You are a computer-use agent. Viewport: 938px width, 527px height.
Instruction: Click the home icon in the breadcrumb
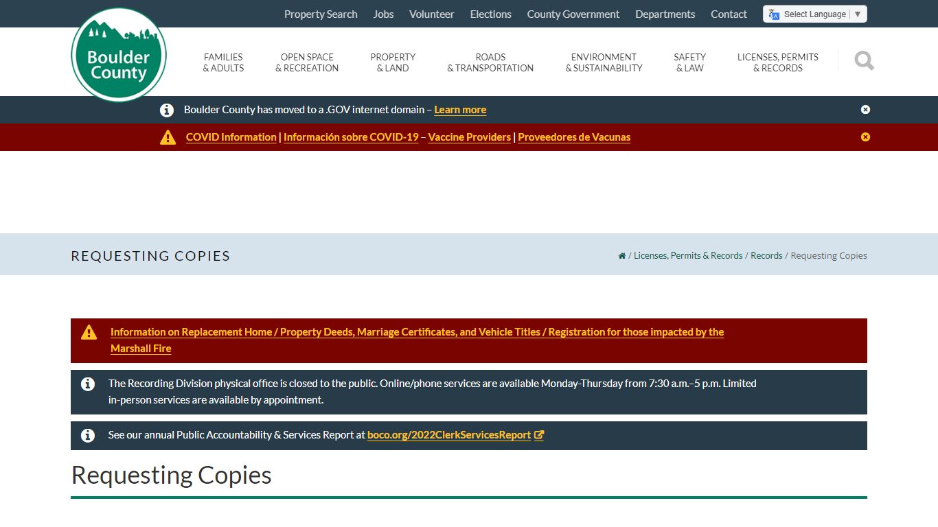(x=622, y=256)
